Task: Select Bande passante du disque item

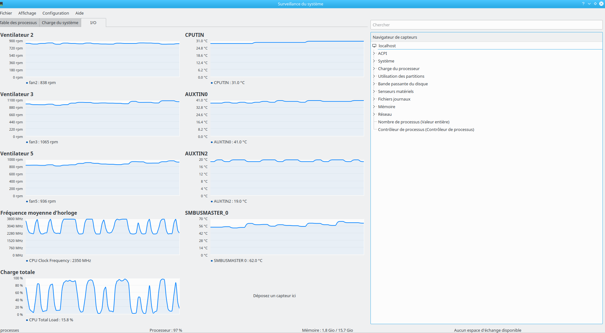Action: [x=403, y=84]
